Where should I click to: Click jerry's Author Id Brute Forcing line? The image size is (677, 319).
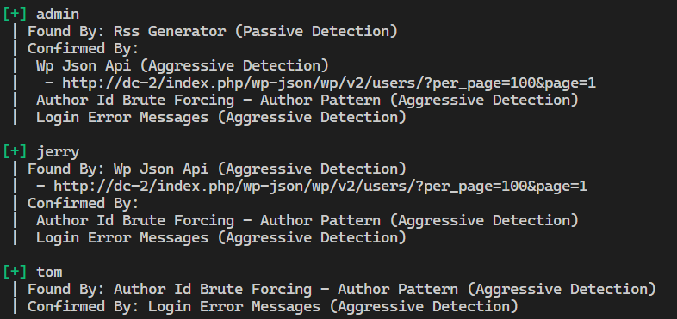pyautogui.click(x=307, y=220)
